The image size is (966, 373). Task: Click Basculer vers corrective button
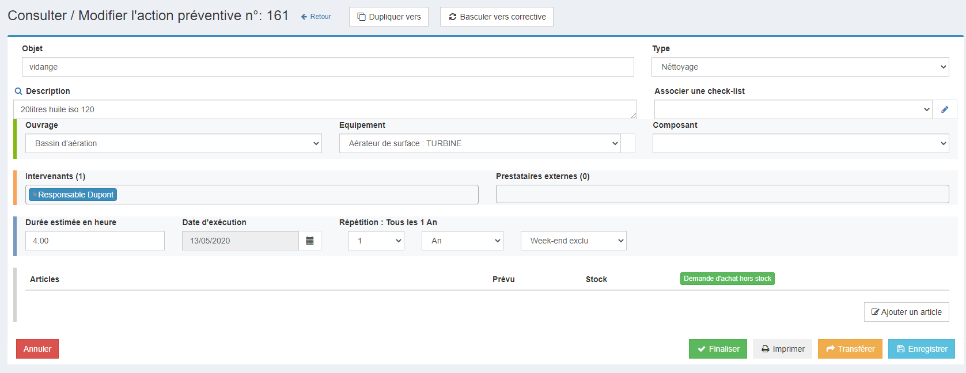click(497, 17)
